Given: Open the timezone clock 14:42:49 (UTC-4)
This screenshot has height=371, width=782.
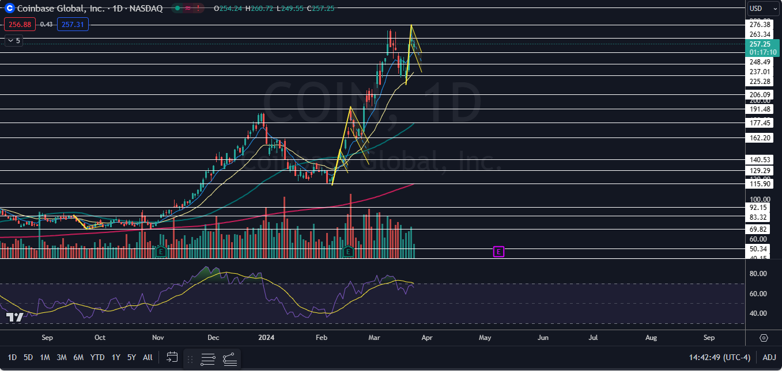Looking at the screenshot, I should point(720,357).
